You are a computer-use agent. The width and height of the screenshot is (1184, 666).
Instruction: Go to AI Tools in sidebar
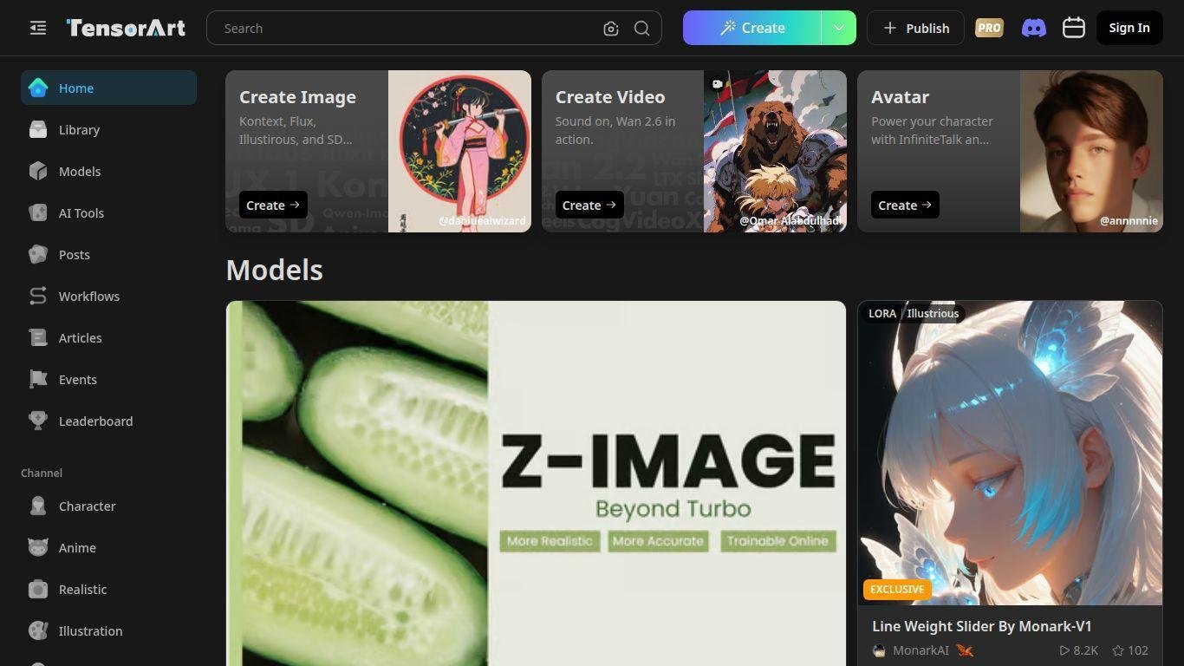(x=81, y=213)
